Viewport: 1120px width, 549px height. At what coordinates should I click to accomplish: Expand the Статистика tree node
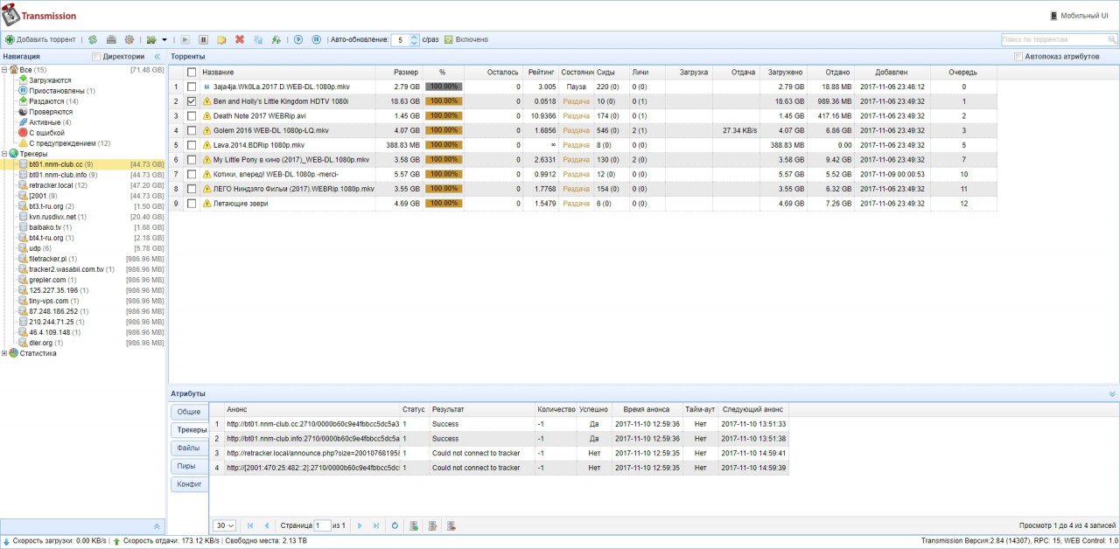[x=4, y=353]
